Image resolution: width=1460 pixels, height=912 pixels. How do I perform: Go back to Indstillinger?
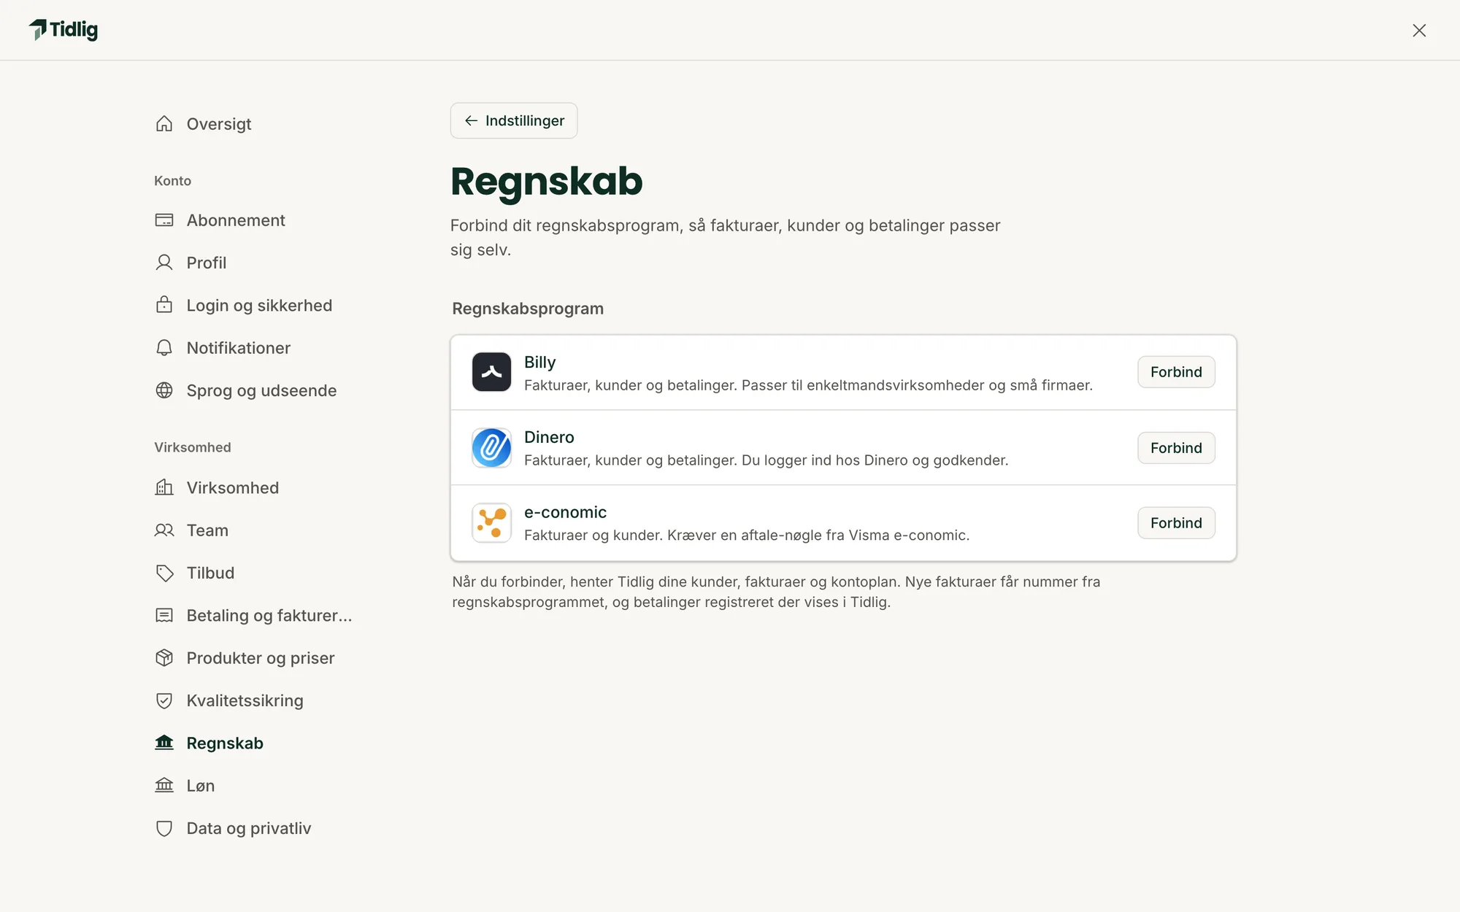(514, 120)
